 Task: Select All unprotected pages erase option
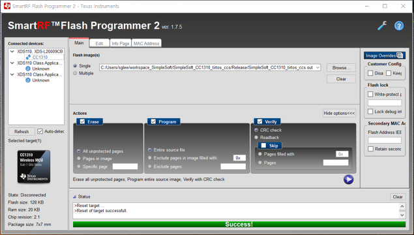(x=79, y=151)
